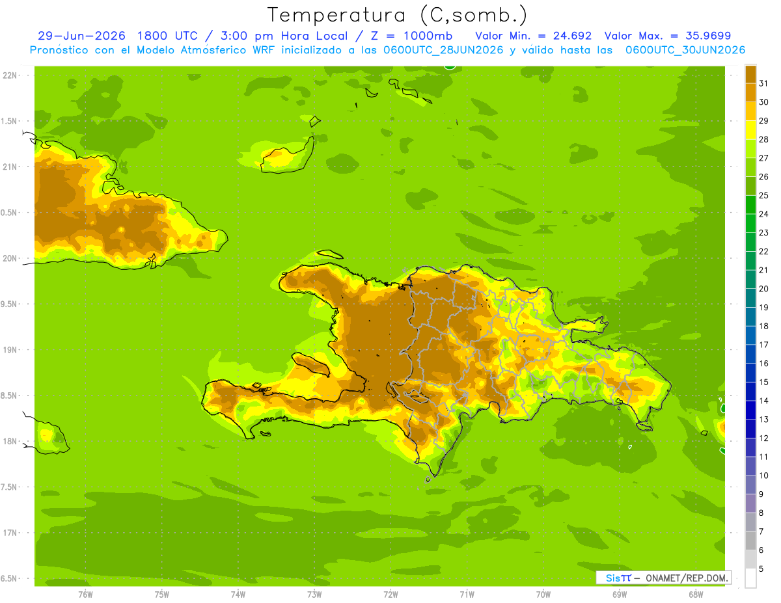
Task: Click the 'SisTT – ONAMET/REP.DOM.' credit box
Action: coord(663,578)
